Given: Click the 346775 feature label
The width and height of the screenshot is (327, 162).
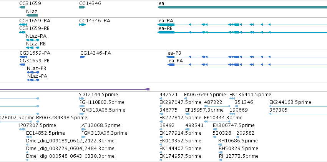Looking at the screenshot, I should tap(169, 110).
